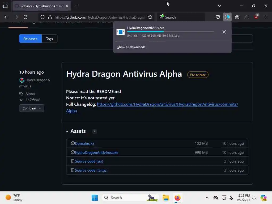Switch to the Tags tab
Image resolution: width=272 pixels, height=204 pixels.
point(49,39)
